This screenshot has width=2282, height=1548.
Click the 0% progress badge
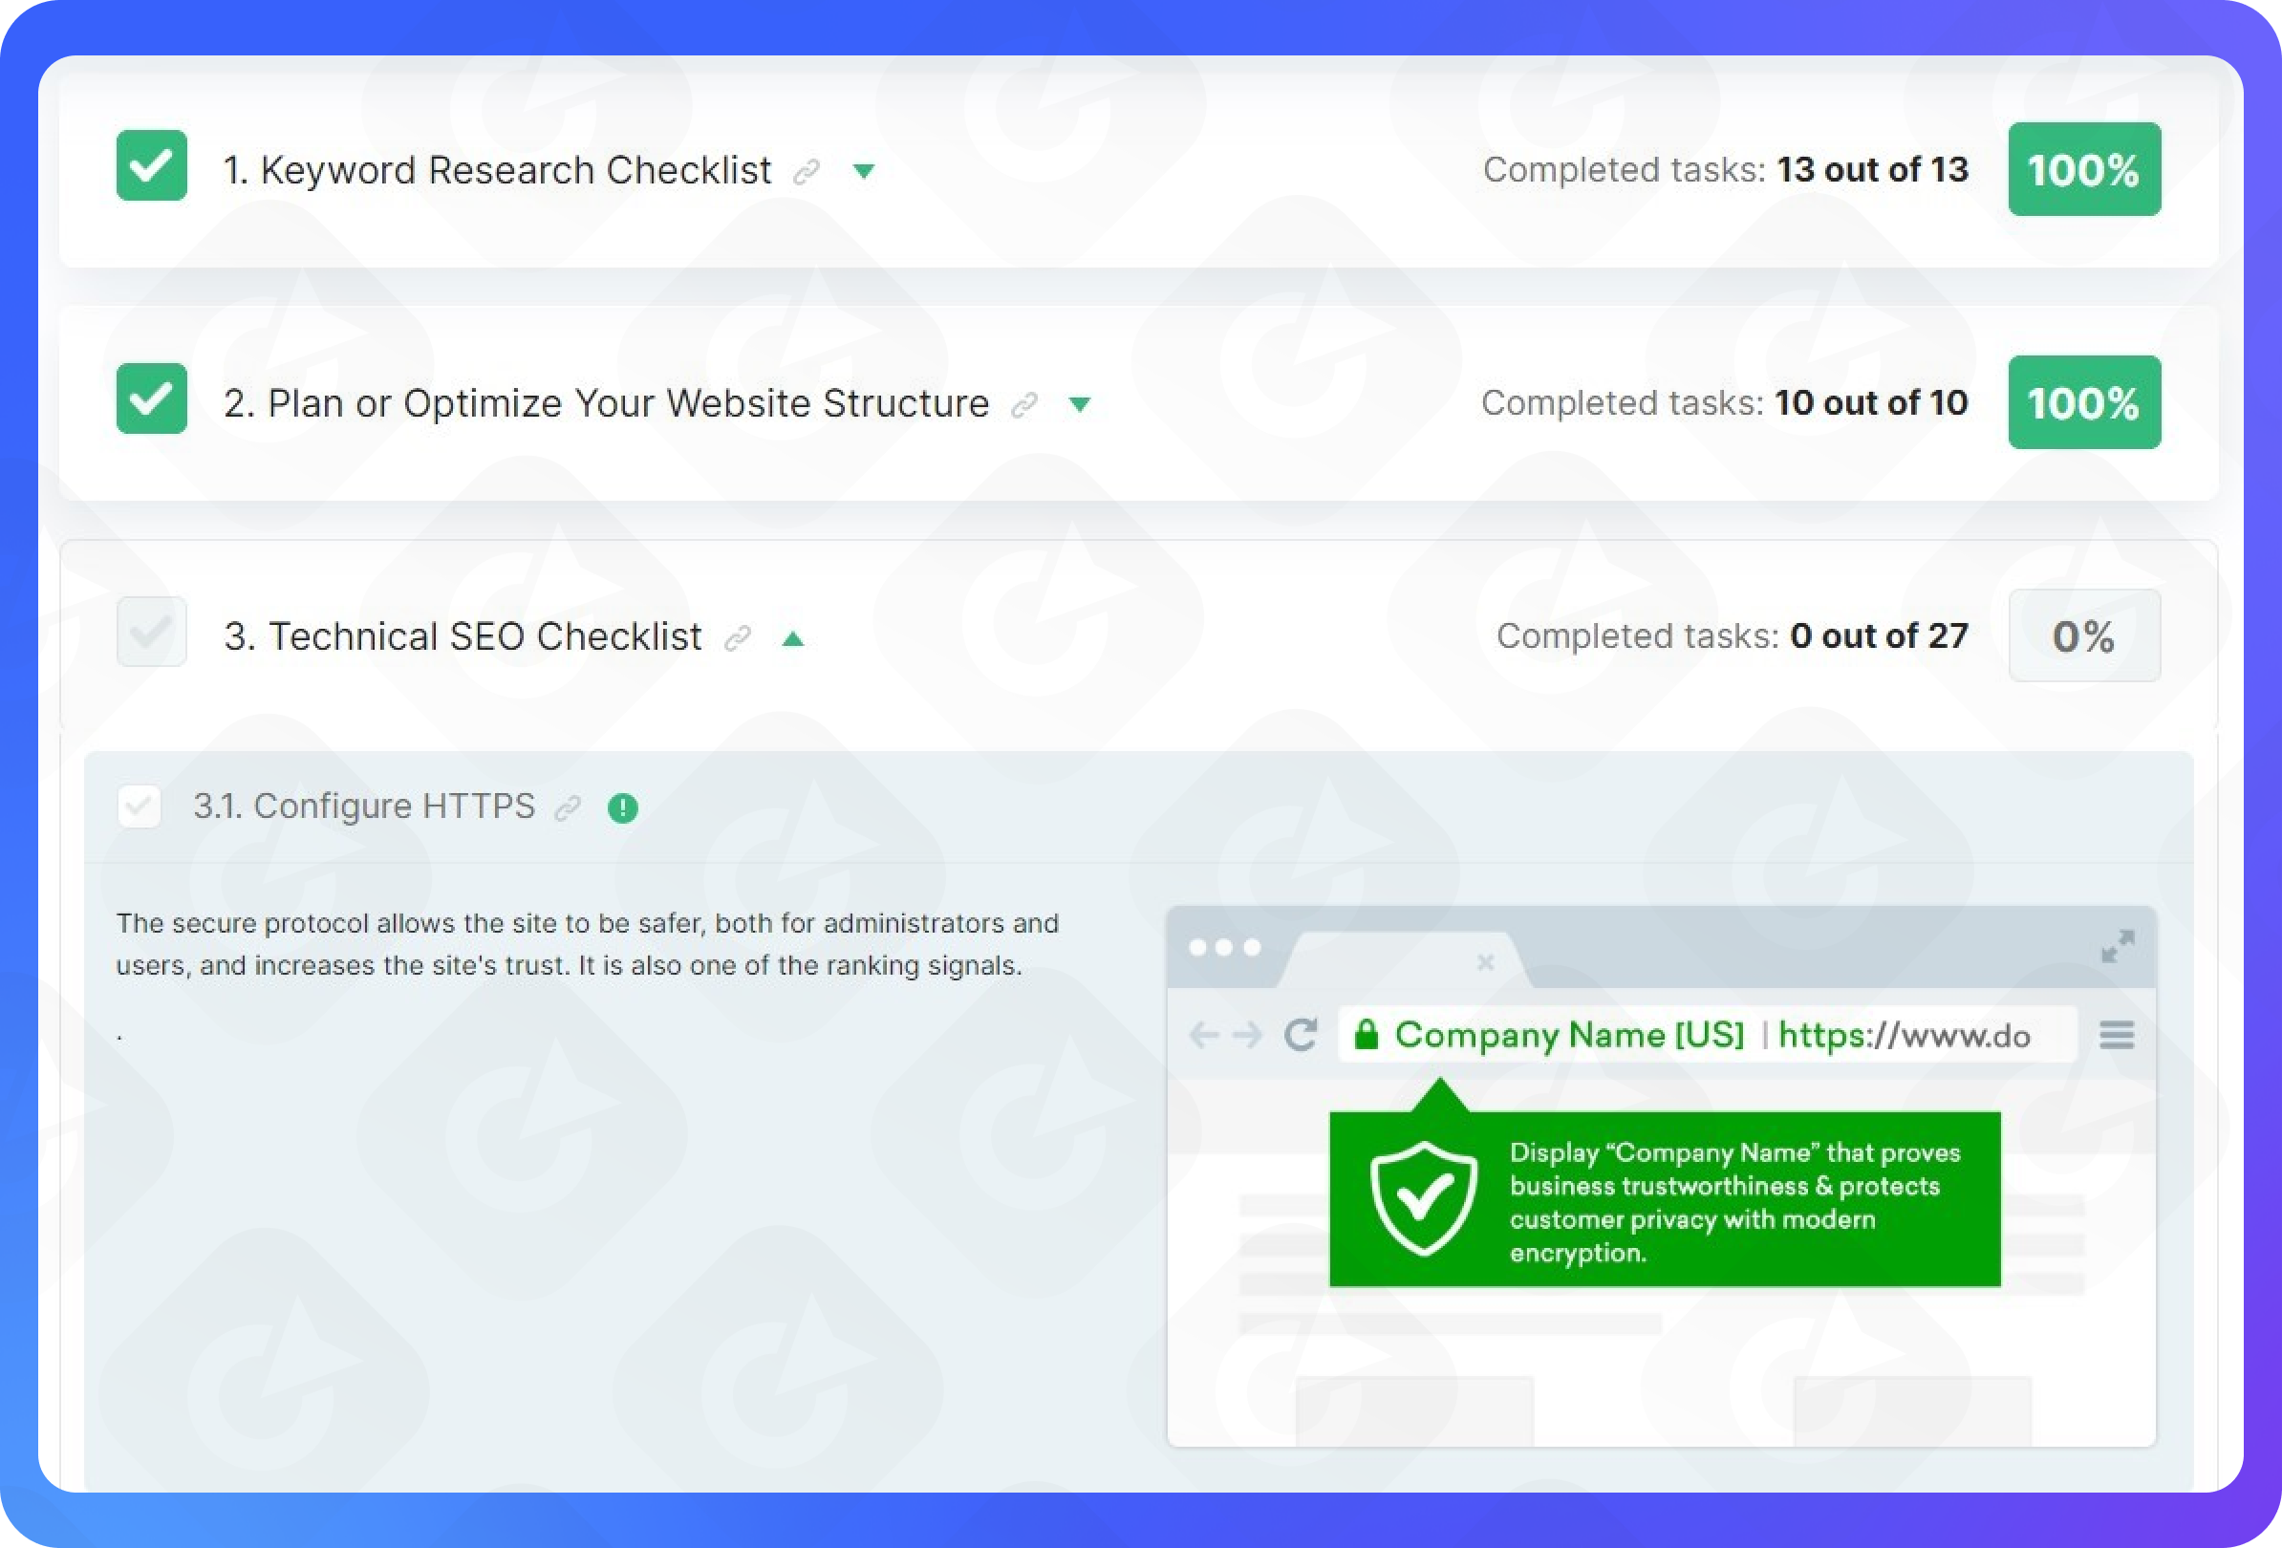[2083, 636]
